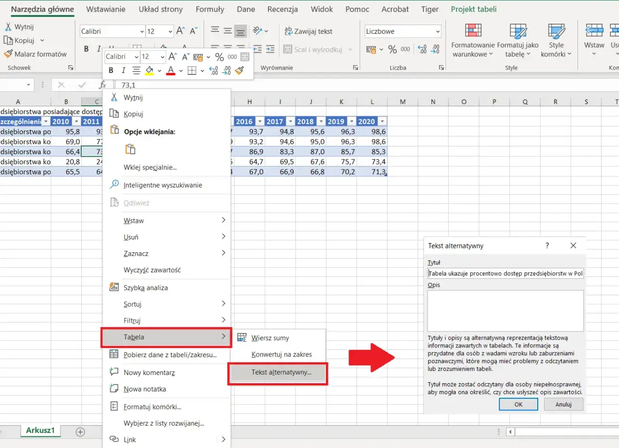Select Tekst alternatywny from the submenu
The height and width of the screenshot is (448, 619).
coord(281,373)
